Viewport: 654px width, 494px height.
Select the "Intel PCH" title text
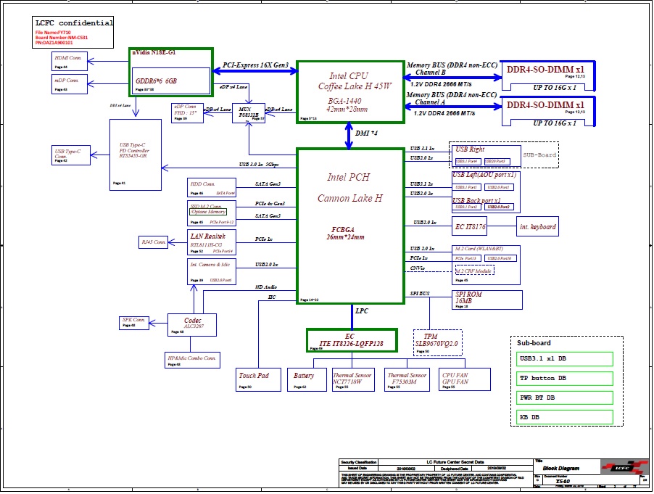pos(348,177)
